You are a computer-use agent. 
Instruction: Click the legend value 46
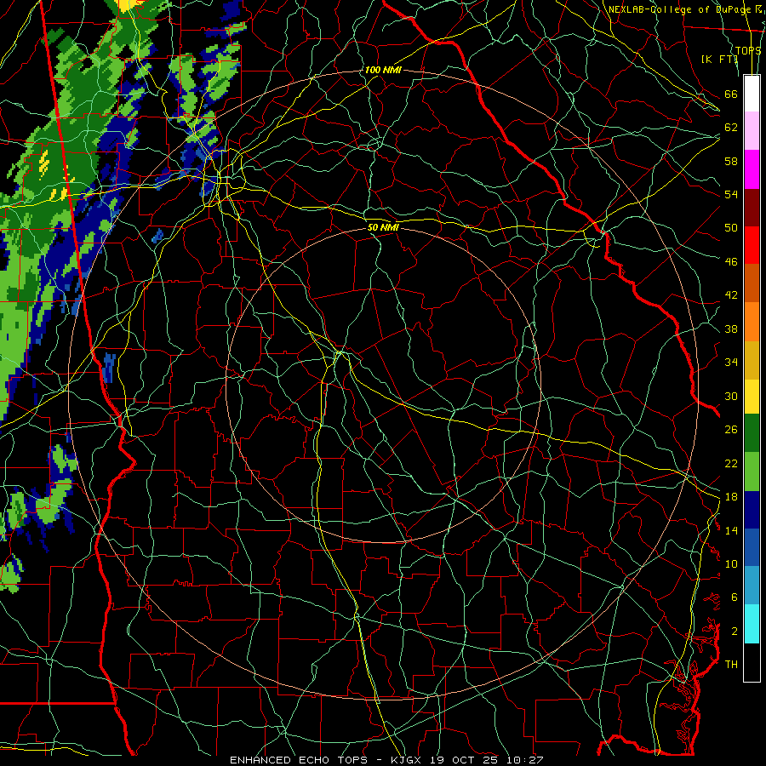click(731, 262)
